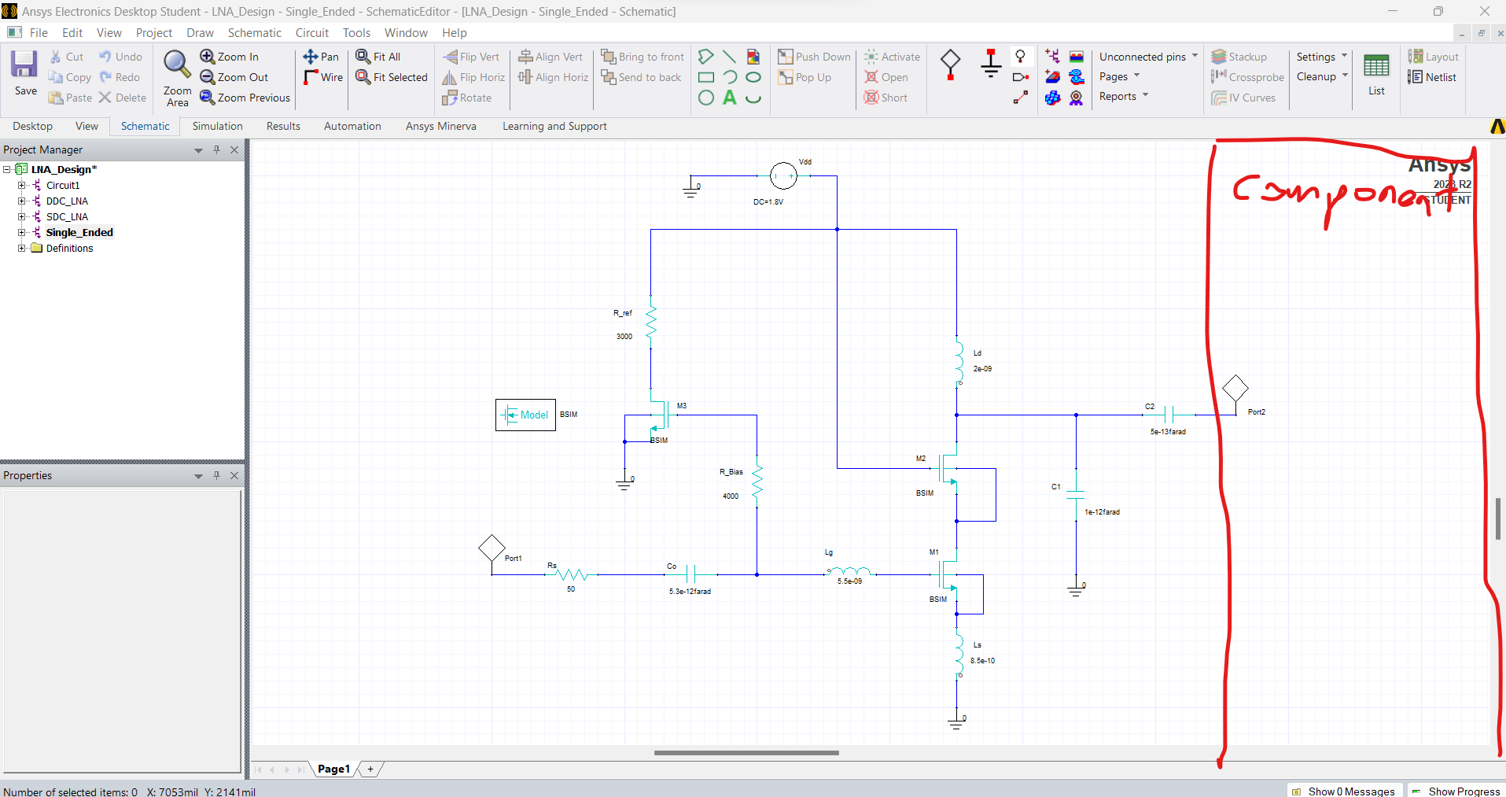Click Show 0 Messages button
1506x797 pixels.
1344,791
